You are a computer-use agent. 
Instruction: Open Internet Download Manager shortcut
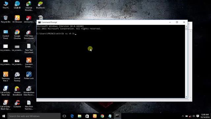[29, 6]
